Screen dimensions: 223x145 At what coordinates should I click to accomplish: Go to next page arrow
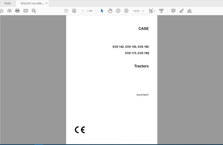click(x=74, y=11)
